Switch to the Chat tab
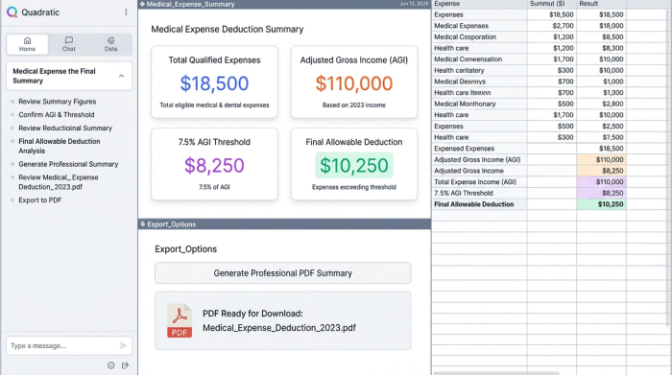This screenshot has height=375, width=672. (68, 44)
